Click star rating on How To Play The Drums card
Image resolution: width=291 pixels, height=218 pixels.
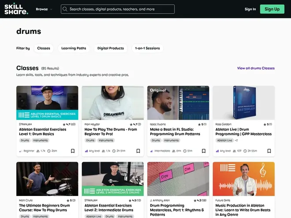coord(135,124)
